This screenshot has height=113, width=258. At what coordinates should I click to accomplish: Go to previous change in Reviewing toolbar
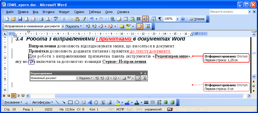click(x=88, y=26)
